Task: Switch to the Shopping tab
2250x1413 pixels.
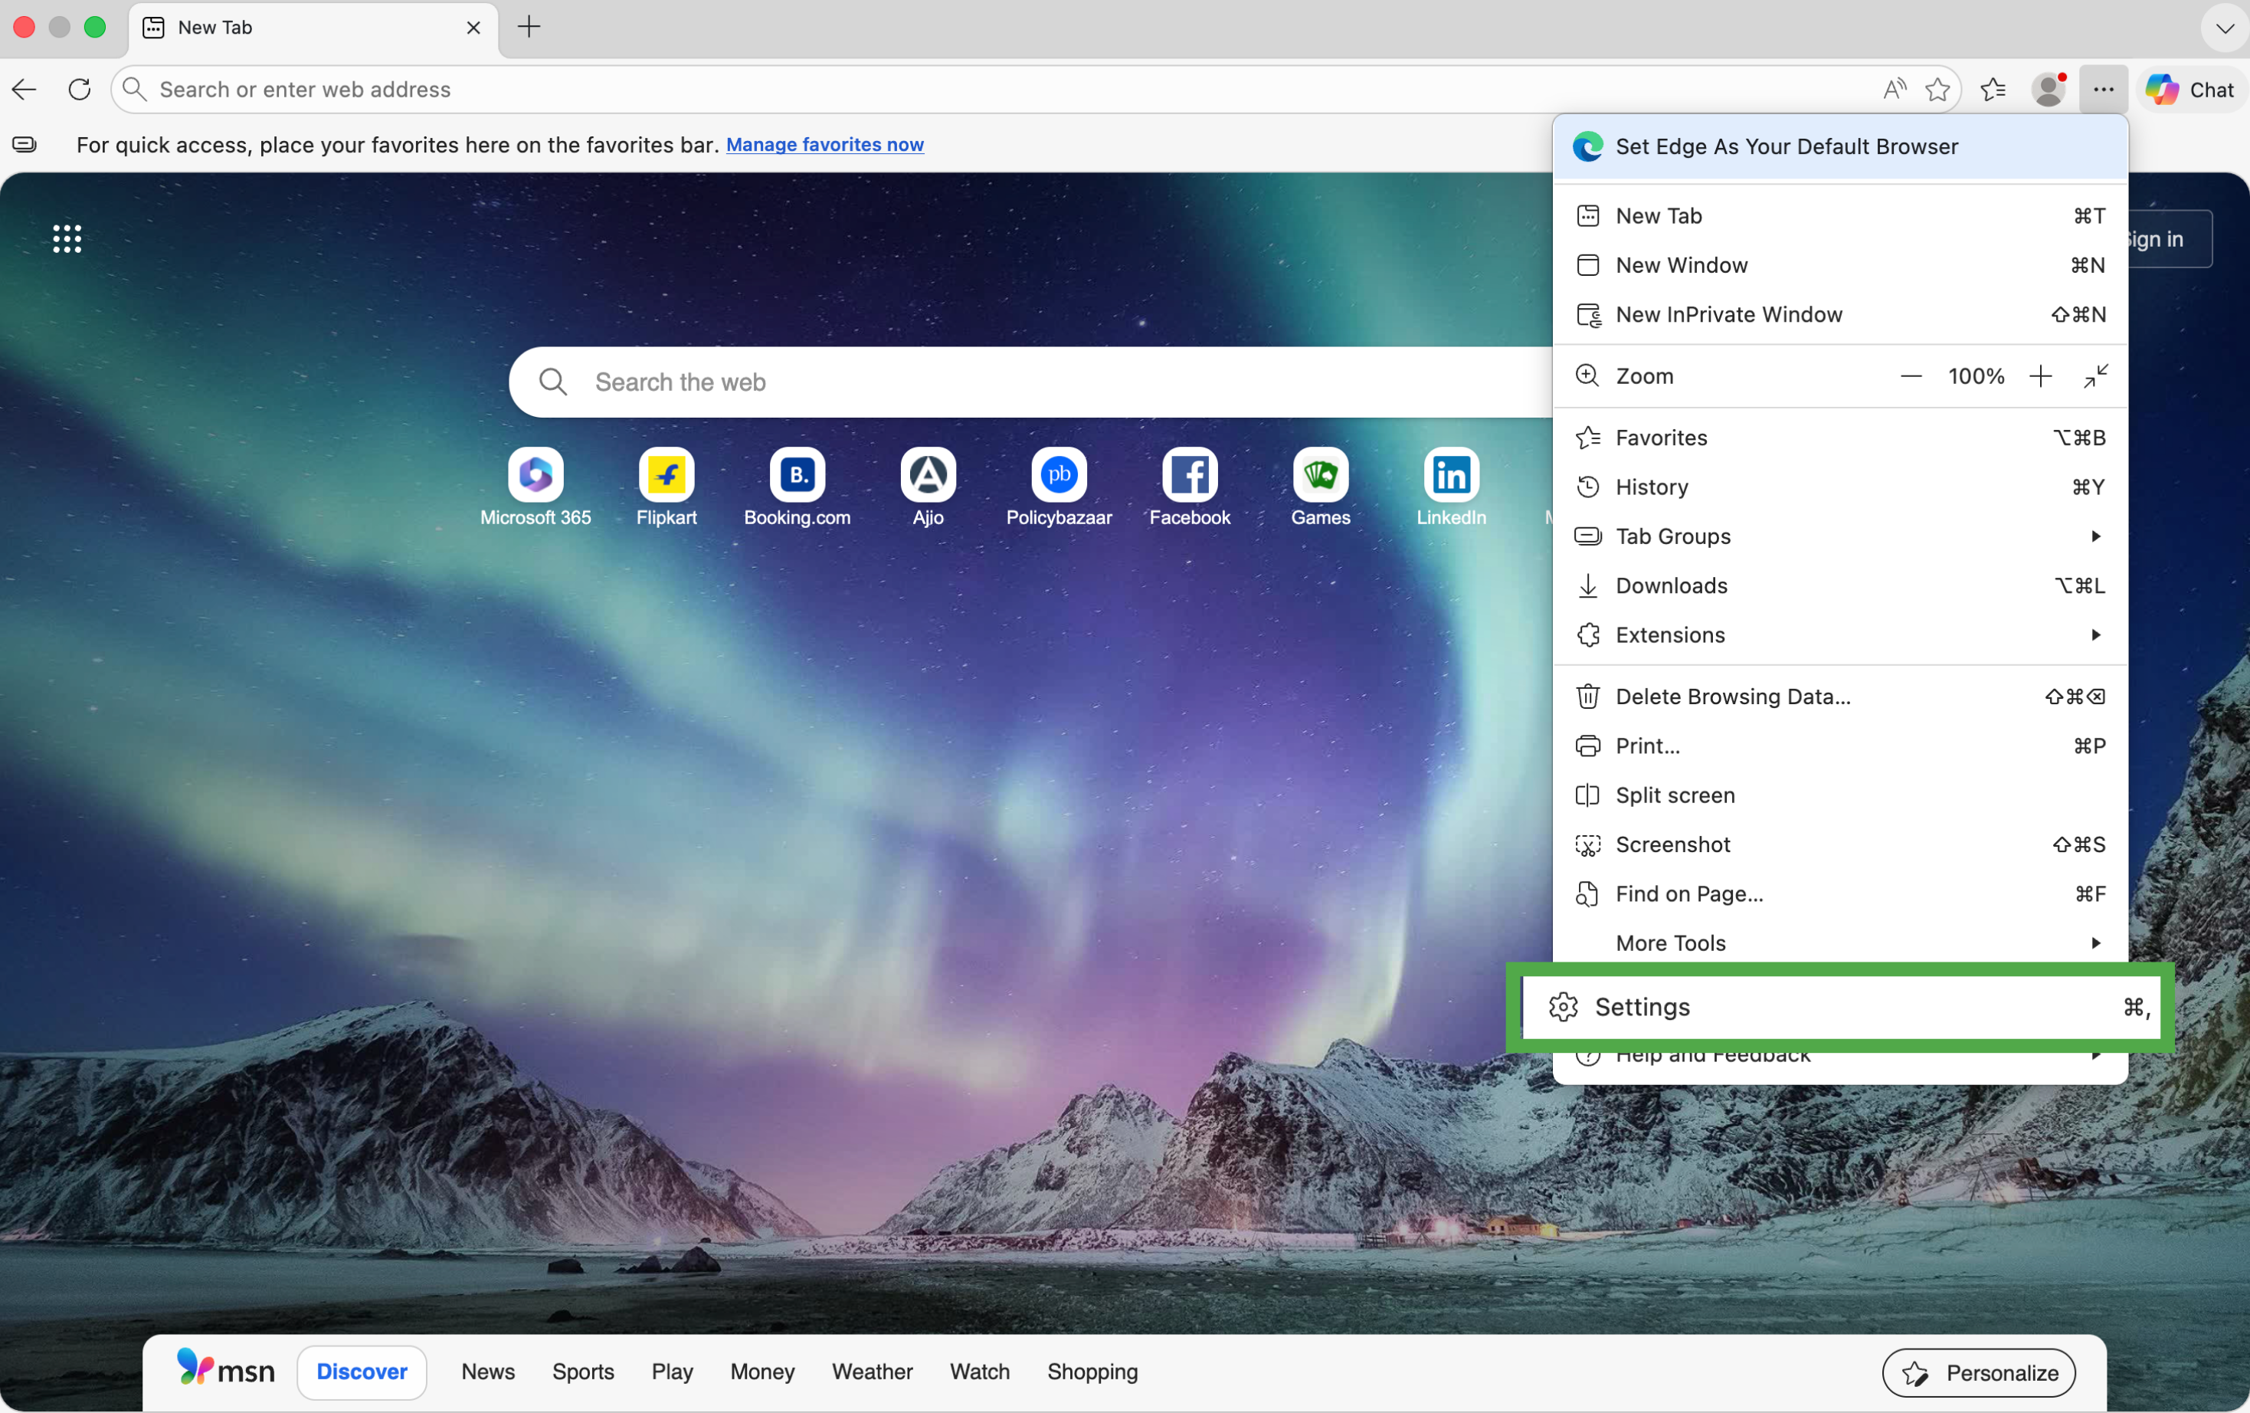Action: point(1092,1371)
